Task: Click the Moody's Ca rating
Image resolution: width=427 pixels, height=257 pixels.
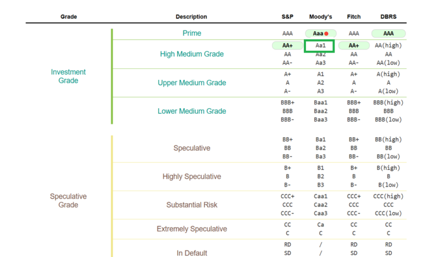Action: (320, 225)
